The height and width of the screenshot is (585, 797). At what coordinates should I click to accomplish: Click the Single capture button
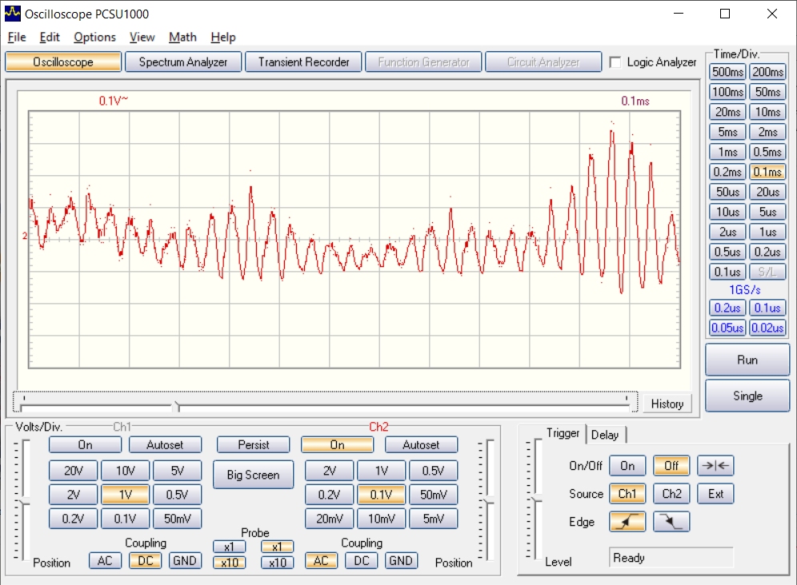(747, 396)
